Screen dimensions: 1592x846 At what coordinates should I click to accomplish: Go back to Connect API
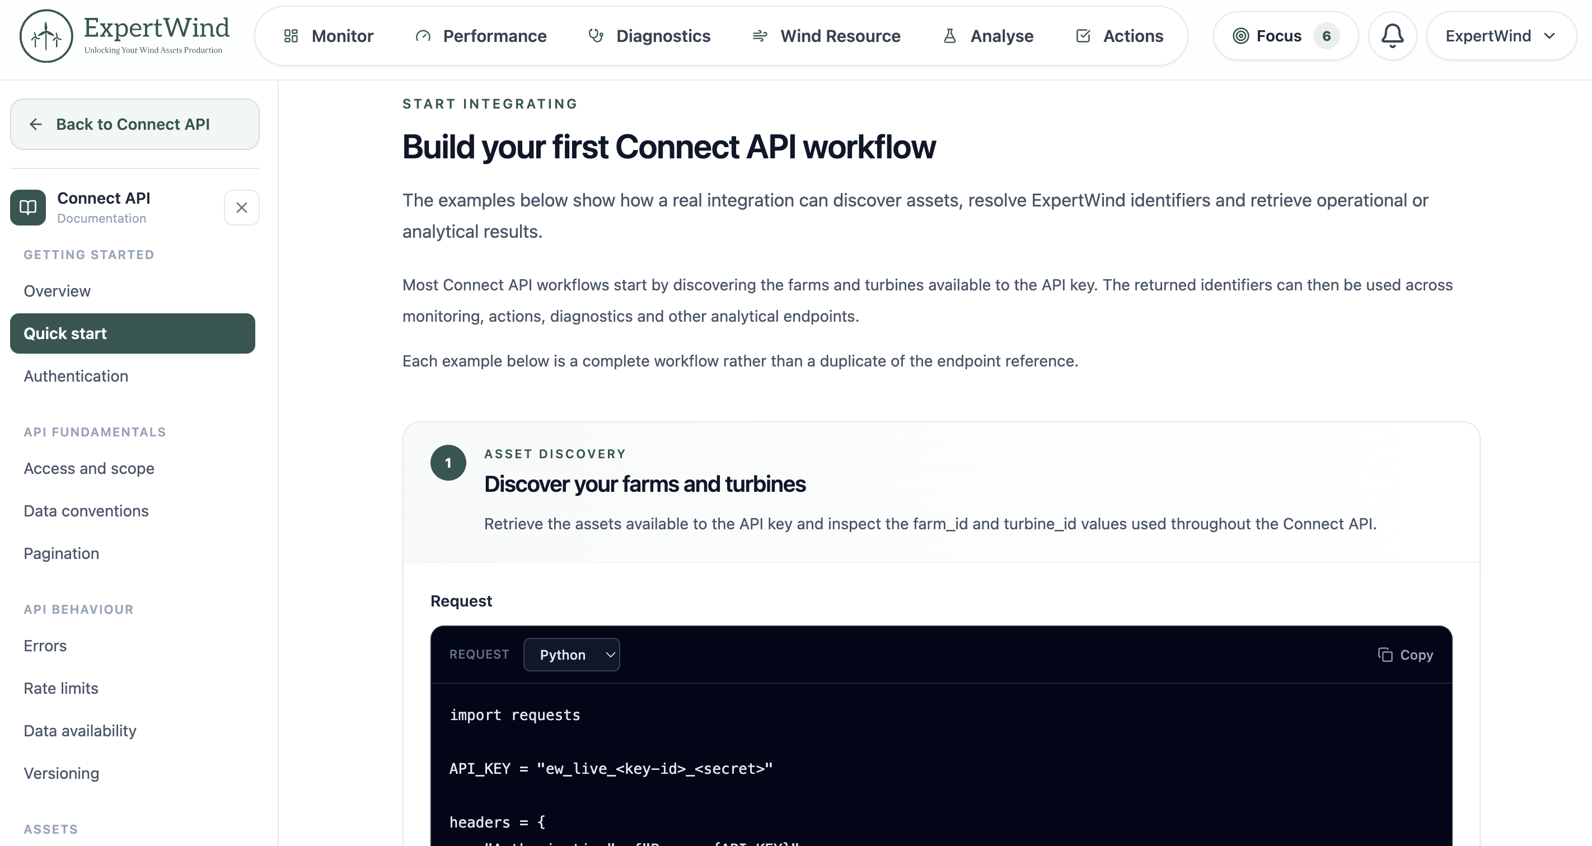tap(135, 124)
